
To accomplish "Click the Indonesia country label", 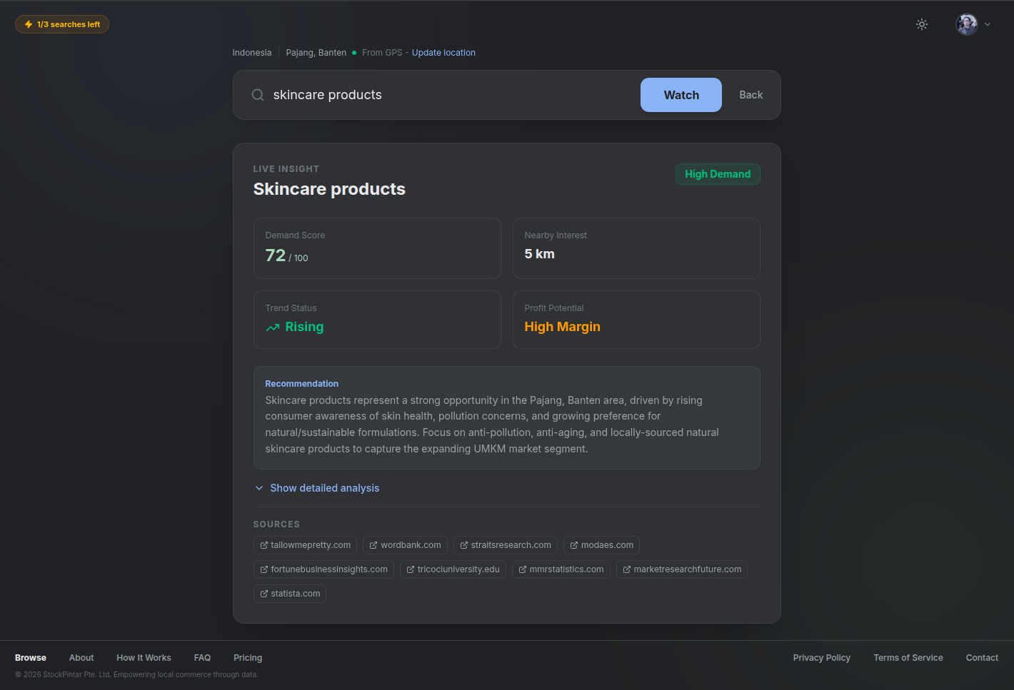I will pyautogui.click(x=251, y=53).
